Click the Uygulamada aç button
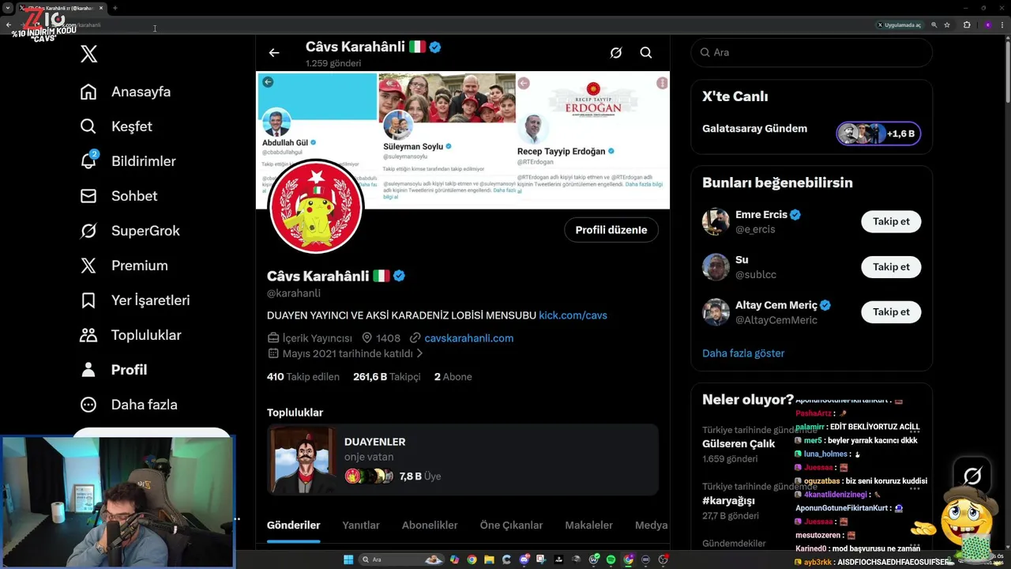The image size is (1011, 569). coord(900,25)
